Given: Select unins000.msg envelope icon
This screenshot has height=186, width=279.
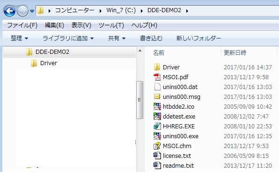Looking at the screenshot, I should [x=157, y=97].
